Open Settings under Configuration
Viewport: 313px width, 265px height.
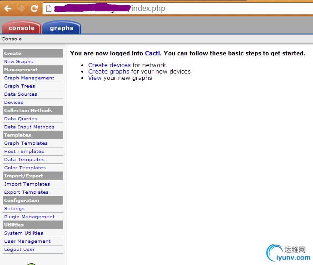coord(14,209)
